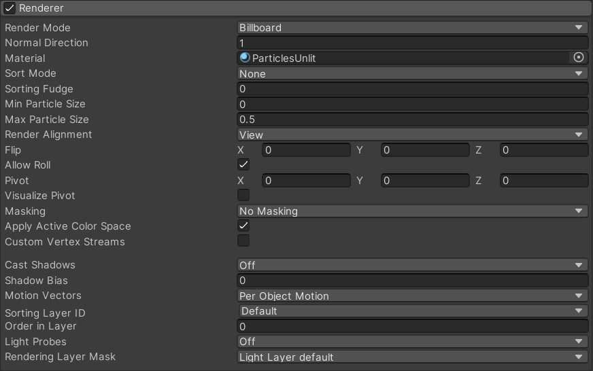Edit the Normal Direction value field
Screen dimensions: 593x371
(413, 43)
